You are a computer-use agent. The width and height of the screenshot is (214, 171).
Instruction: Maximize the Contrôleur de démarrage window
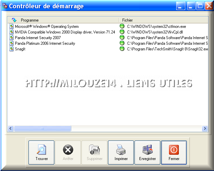(200, 6)
